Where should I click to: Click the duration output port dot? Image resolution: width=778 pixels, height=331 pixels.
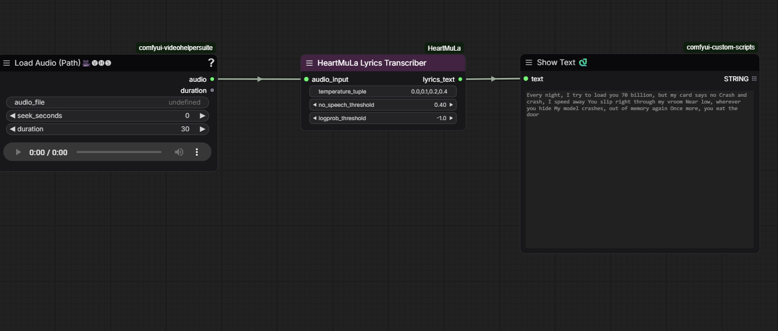[x=212, y=91]
